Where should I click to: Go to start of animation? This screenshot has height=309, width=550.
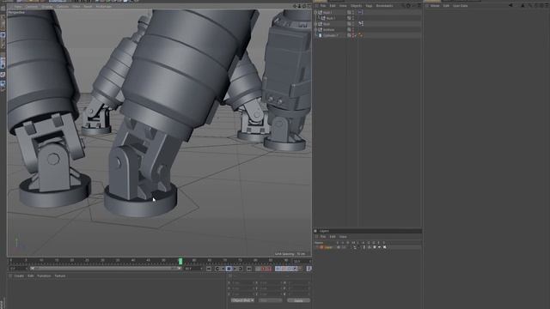point(208,269)
